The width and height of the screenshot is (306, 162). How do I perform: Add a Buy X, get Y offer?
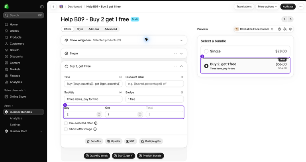coord(124,156)
